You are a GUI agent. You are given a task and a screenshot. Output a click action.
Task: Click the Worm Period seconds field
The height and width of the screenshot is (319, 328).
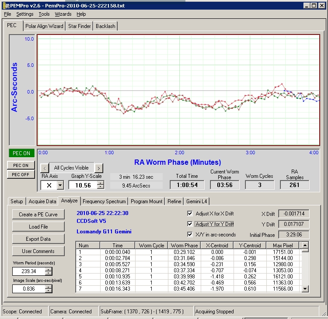point(29,271)
